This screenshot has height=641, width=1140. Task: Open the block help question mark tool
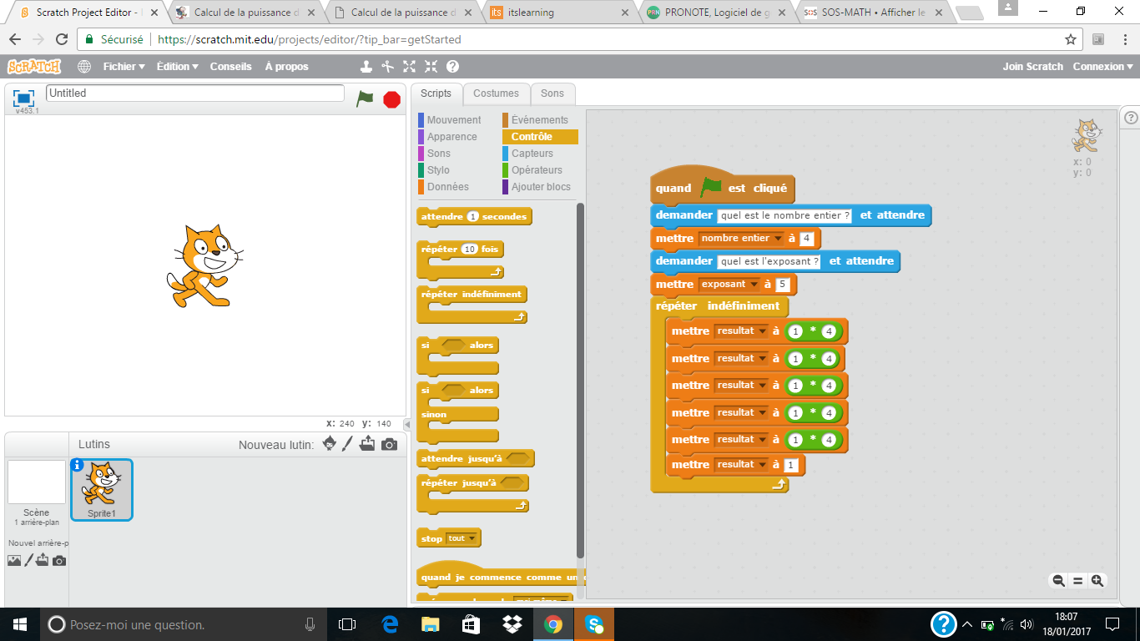[452, 67]
